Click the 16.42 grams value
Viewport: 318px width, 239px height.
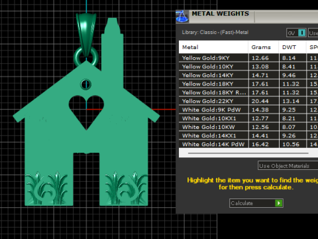click(260, 144)
